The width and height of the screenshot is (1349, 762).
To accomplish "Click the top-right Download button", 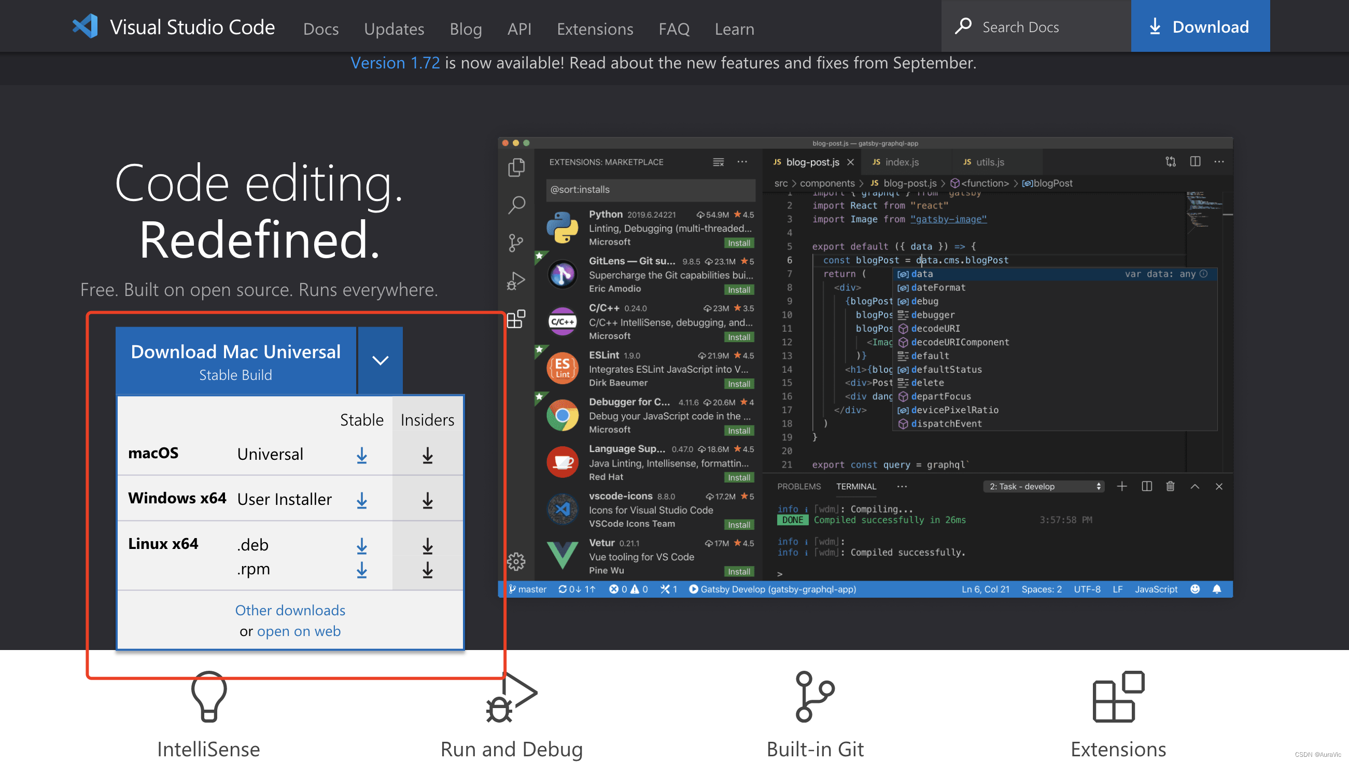I will 1200,26.
